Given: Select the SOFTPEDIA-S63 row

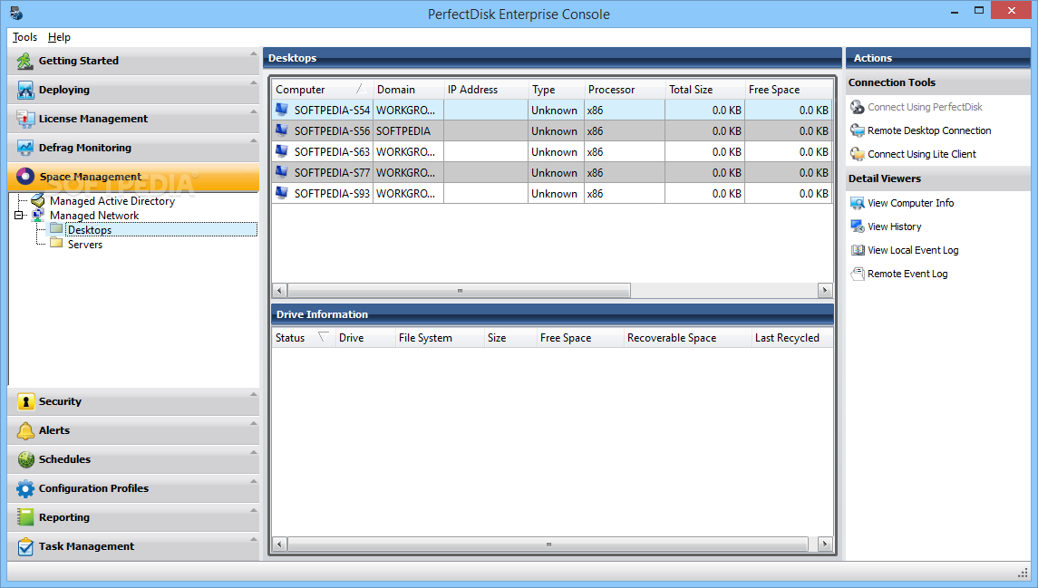Looking at the screenshot, I should point(551,151).
